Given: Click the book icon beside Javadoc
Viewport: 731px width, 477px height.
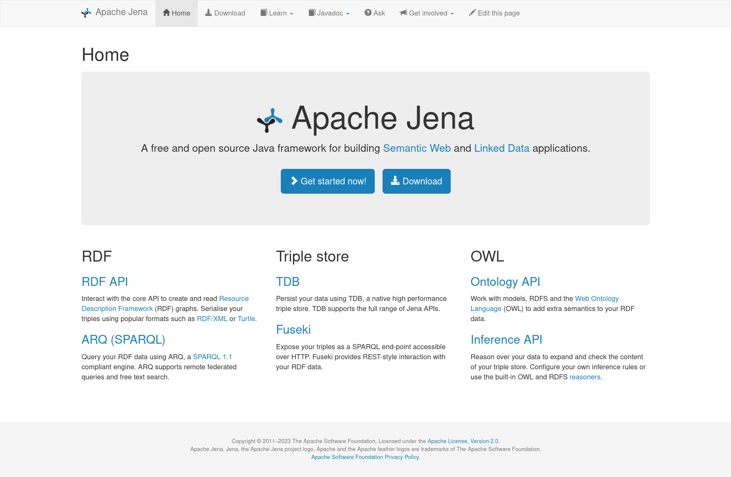Looking at the screenshot, I should 312,13.
